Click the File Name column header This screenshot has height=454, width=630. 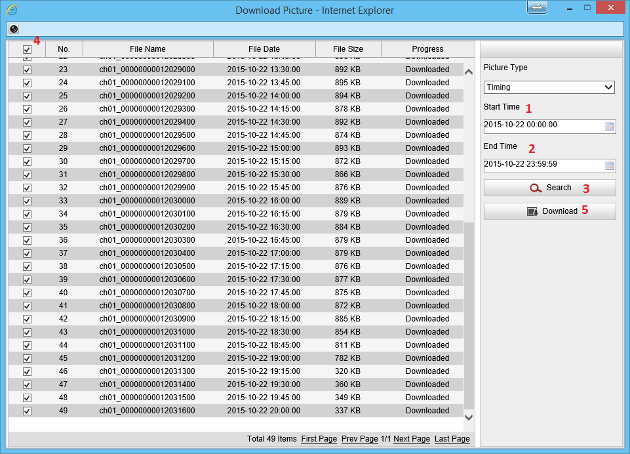point(148,49)
